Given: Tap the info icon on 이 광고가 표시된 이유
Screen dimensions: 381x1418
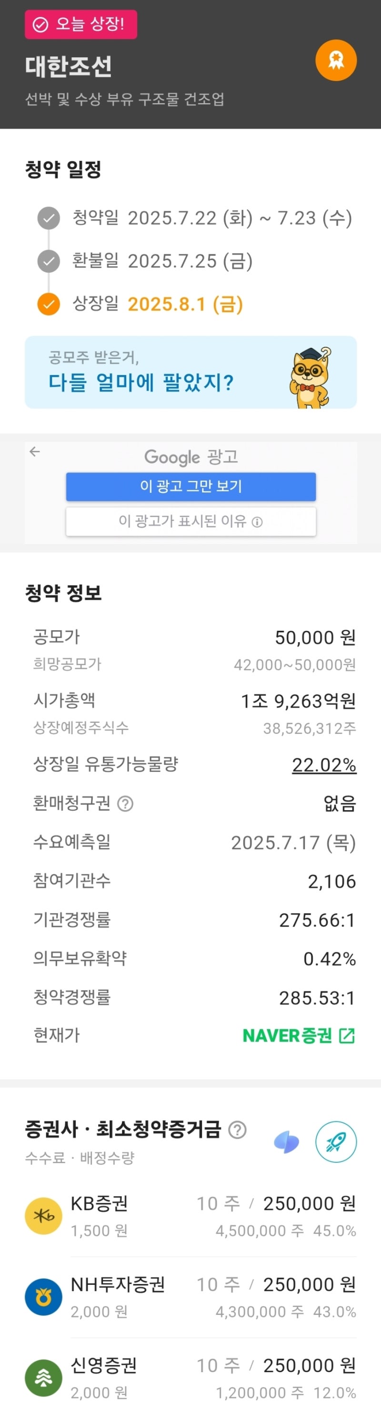Looking at the screenshot, I should pyautogui.click(x=257, y=522).
